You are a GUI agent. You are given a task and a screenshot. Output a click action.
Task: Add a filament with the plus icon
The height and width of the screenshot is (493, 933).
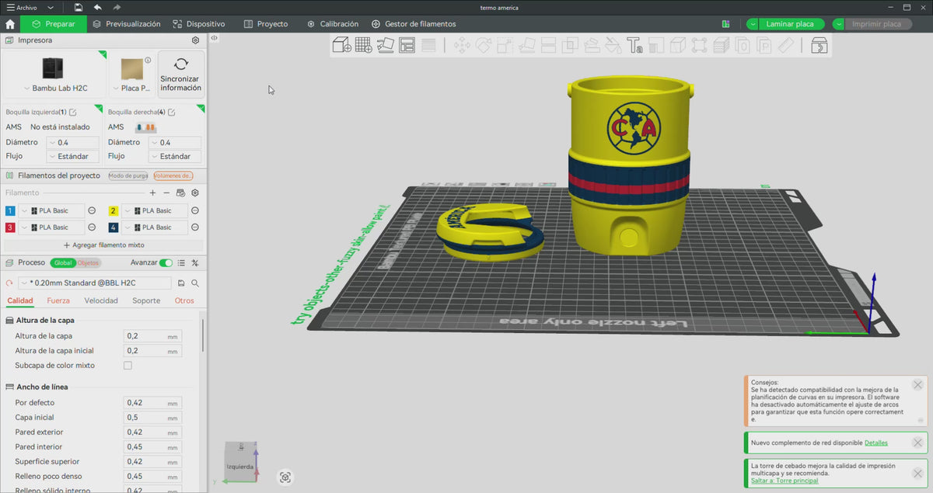152,193
